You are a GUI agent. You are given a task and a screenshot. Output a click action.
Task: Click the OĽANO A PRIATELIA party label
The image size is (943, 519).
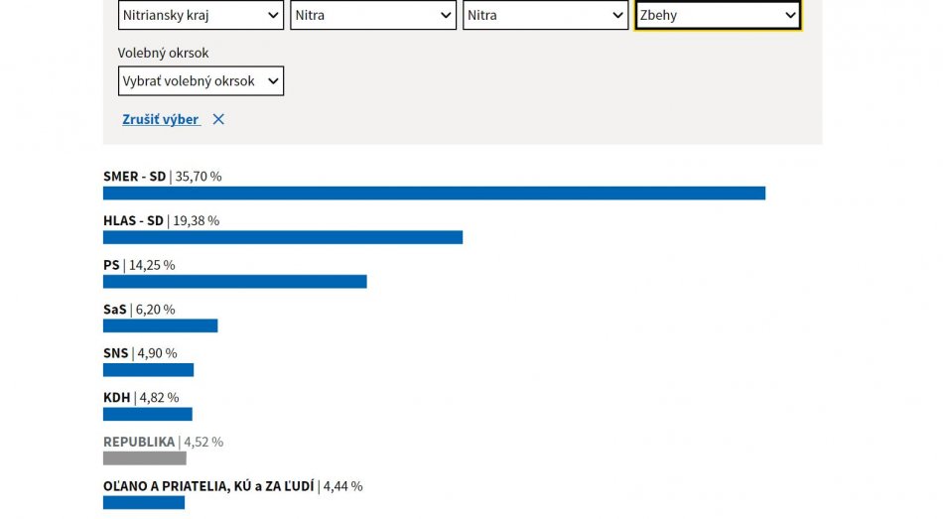tap(208, 486)
